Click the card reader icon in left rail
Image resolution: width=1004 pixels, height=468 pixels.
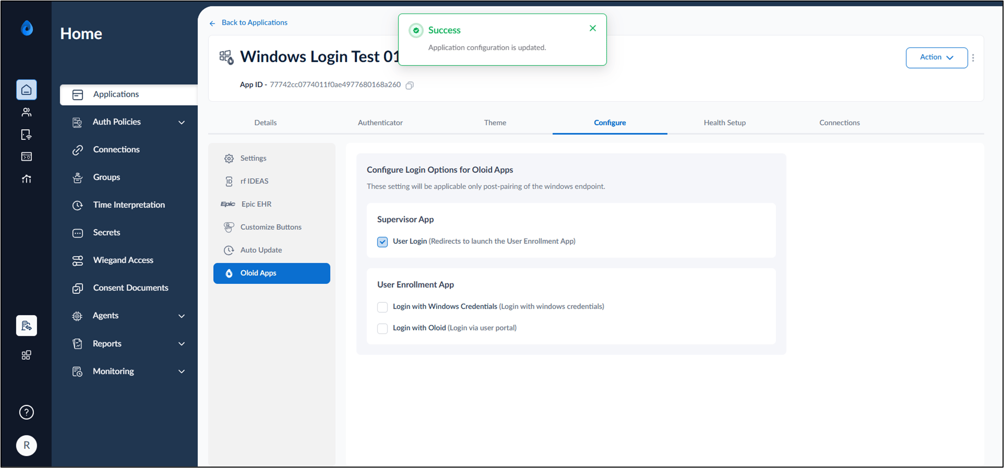tap(27, 157)
